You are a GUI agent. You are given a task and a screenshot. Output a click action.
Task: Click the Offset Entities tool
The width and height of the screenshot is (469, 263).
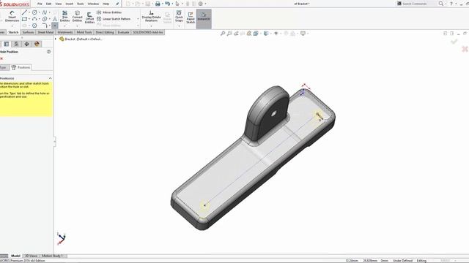point(89,18)
